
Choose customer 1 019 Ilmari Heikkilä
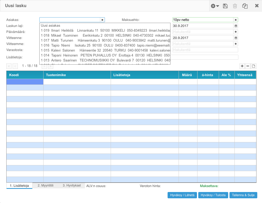[x=105, y=31]
